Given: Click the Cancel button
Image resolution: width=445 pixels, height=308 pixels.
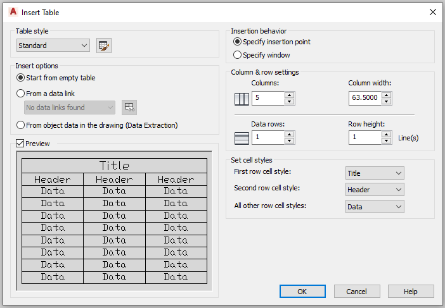Looking at the screenshot, I should pos(357,292).
